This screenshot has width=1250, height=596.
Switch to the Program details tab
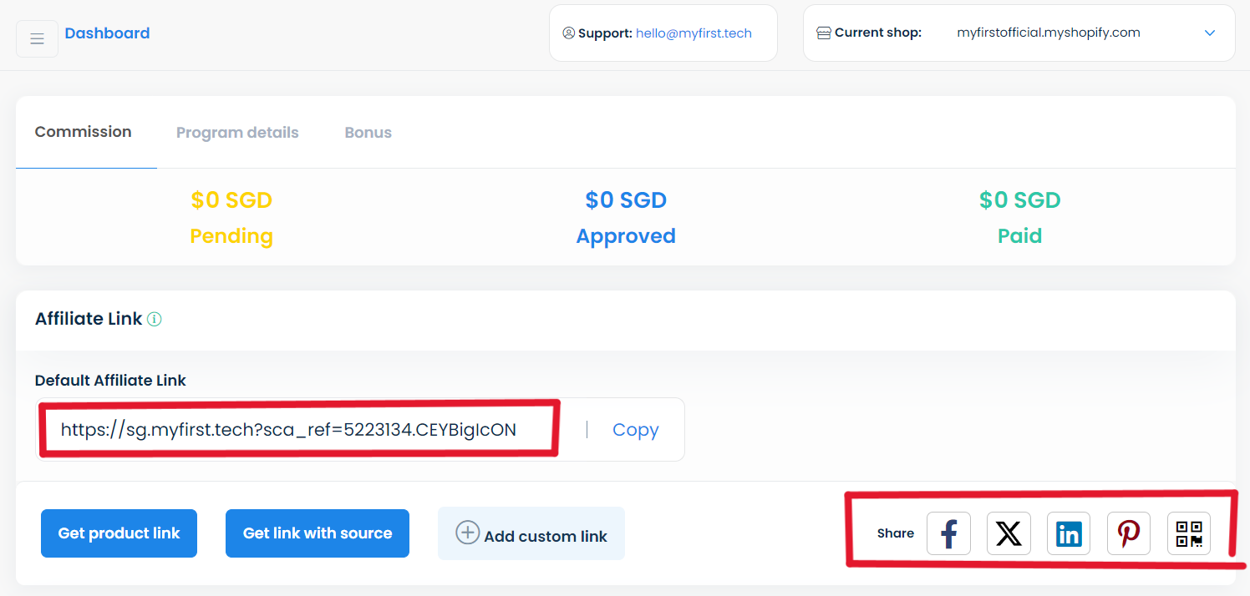(237, 133)
